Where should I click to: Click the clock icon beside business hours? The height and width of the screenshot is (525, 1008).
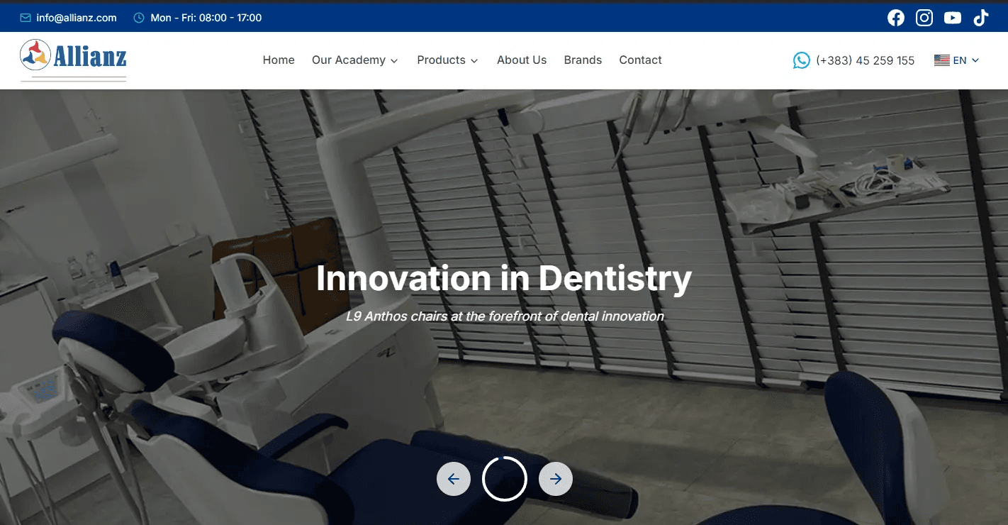click(x=139, y=17)
